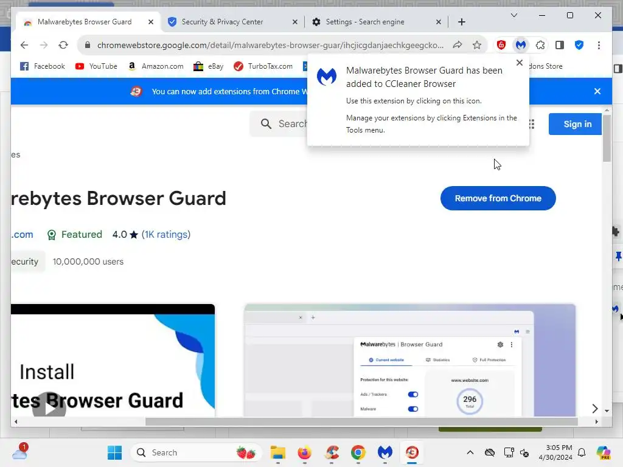Bookmark this page with the star icon
The image size is (623, 467).
[477, 45]
